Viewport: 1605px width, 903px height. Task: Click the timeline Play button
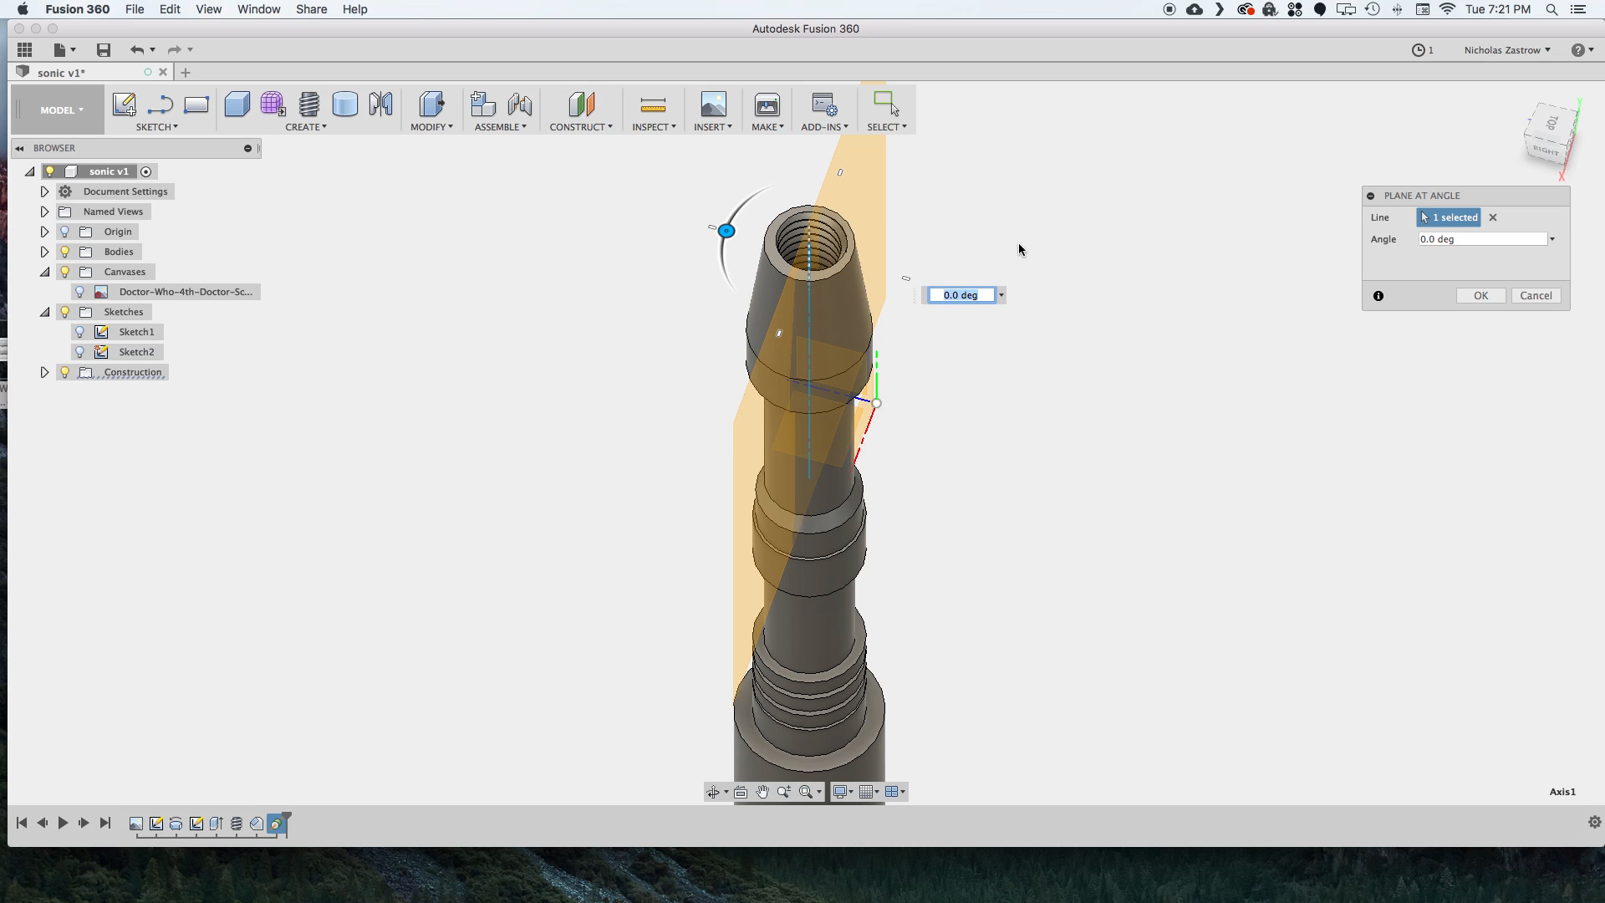[x=63, y=823]
